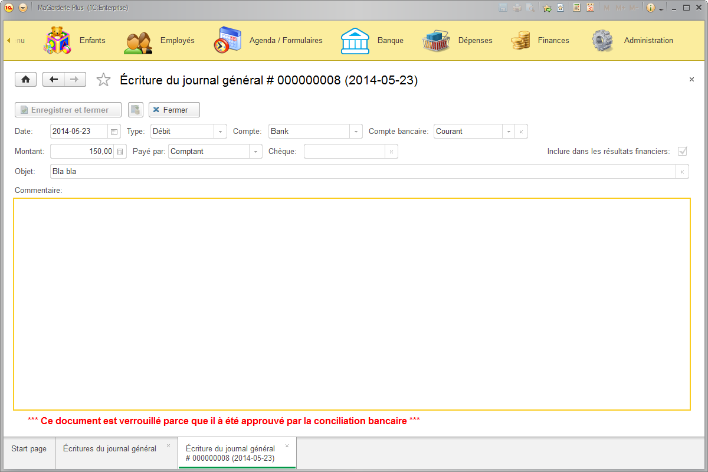Open the calendar from the title bar

click(589, 7)
